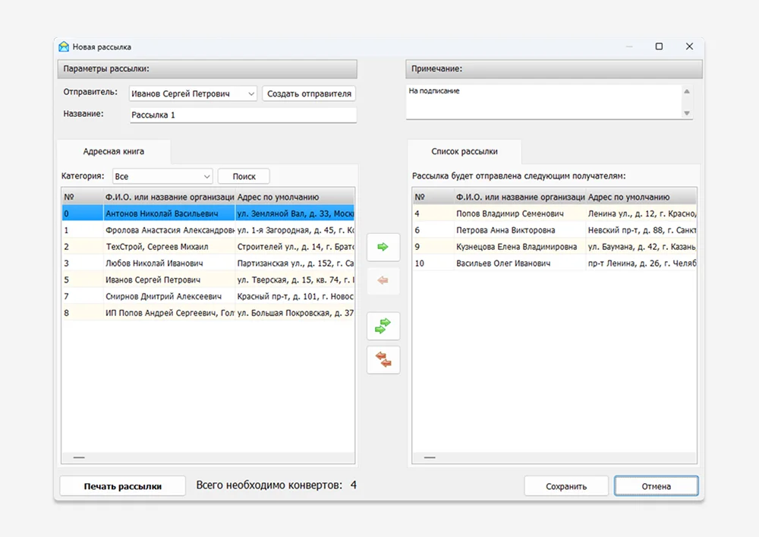Click address cell Невский пр-т, д. 88
759x537 pixels.
tap(641, 230)
